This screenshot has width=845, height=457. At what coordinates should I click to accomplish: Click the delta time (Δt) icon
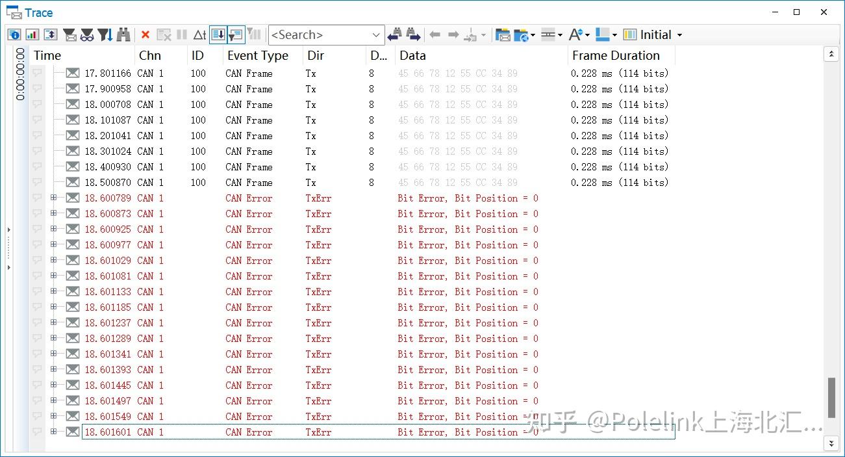199,35
